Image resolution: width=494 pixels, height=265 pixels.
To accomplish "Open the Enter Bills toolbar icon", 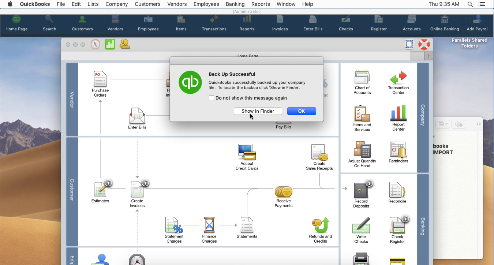I will [313, 23].
